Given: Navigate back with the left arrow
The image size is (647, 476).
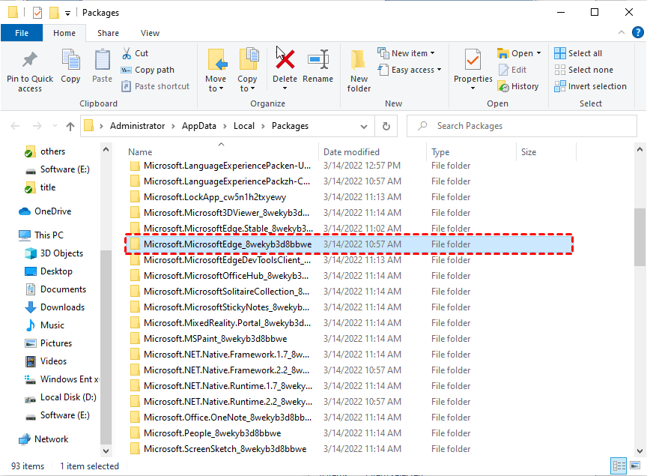Looking at the screenshot, I should (x=15, y=126).
